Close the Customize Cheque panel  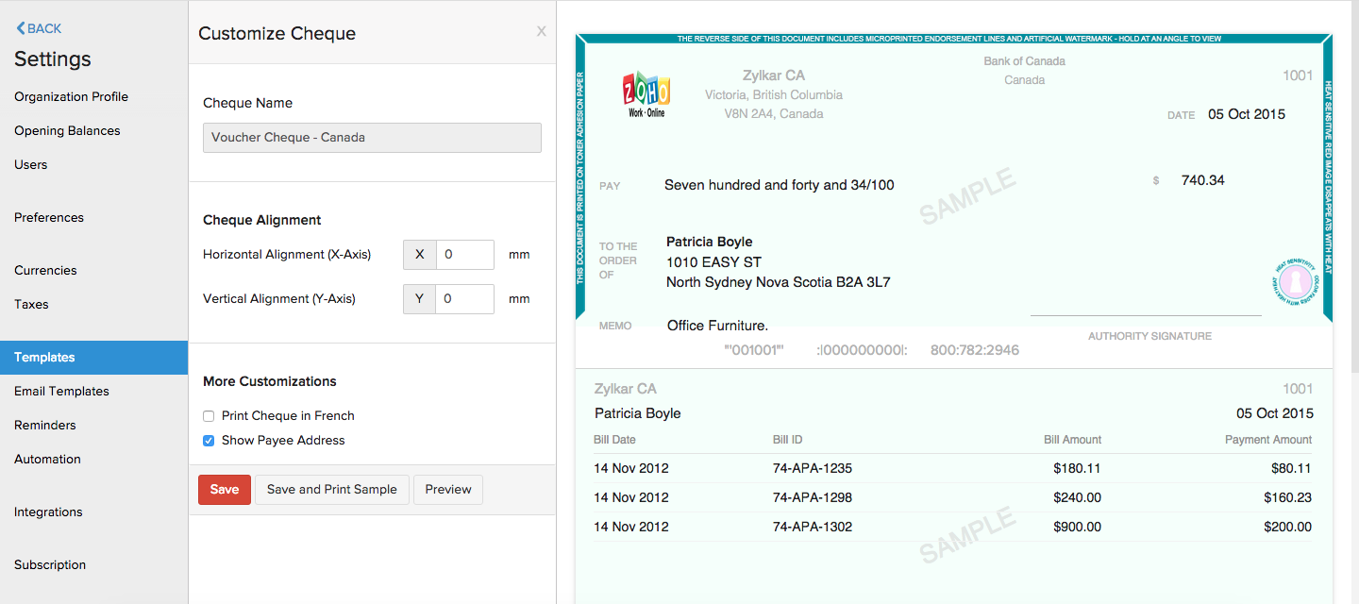tap(541, 31)
